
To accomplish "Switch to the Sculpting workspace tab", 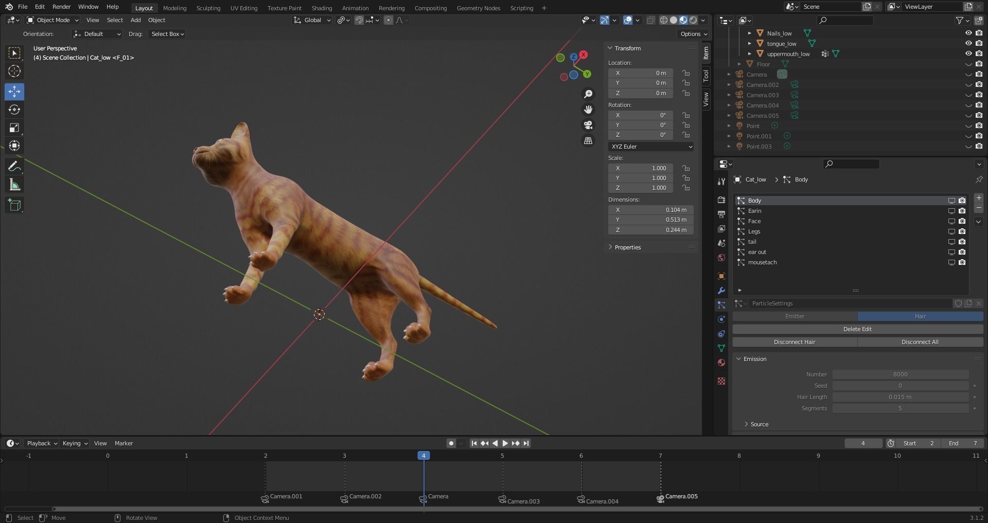I will tap(208, 8).
